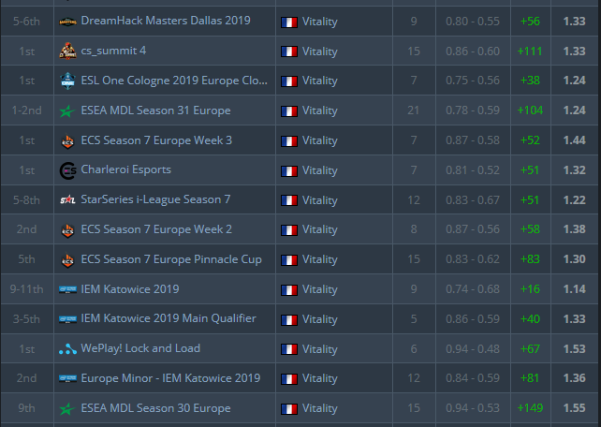Click the cs_summit 4 event logo

point(67,51)
